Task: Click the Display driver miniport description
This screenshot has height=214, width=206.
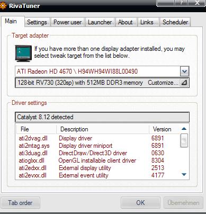Action: [x=85, y=146]
